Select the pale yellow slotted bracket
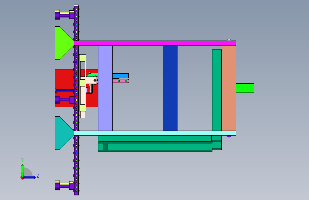The width and height of the screenshot is (309, 200). click(83, 83)
